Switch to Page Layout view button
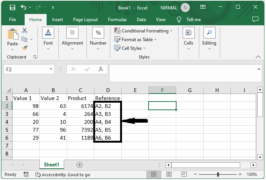Viewport: 266px width, 180px height. [x=169, y=175]
